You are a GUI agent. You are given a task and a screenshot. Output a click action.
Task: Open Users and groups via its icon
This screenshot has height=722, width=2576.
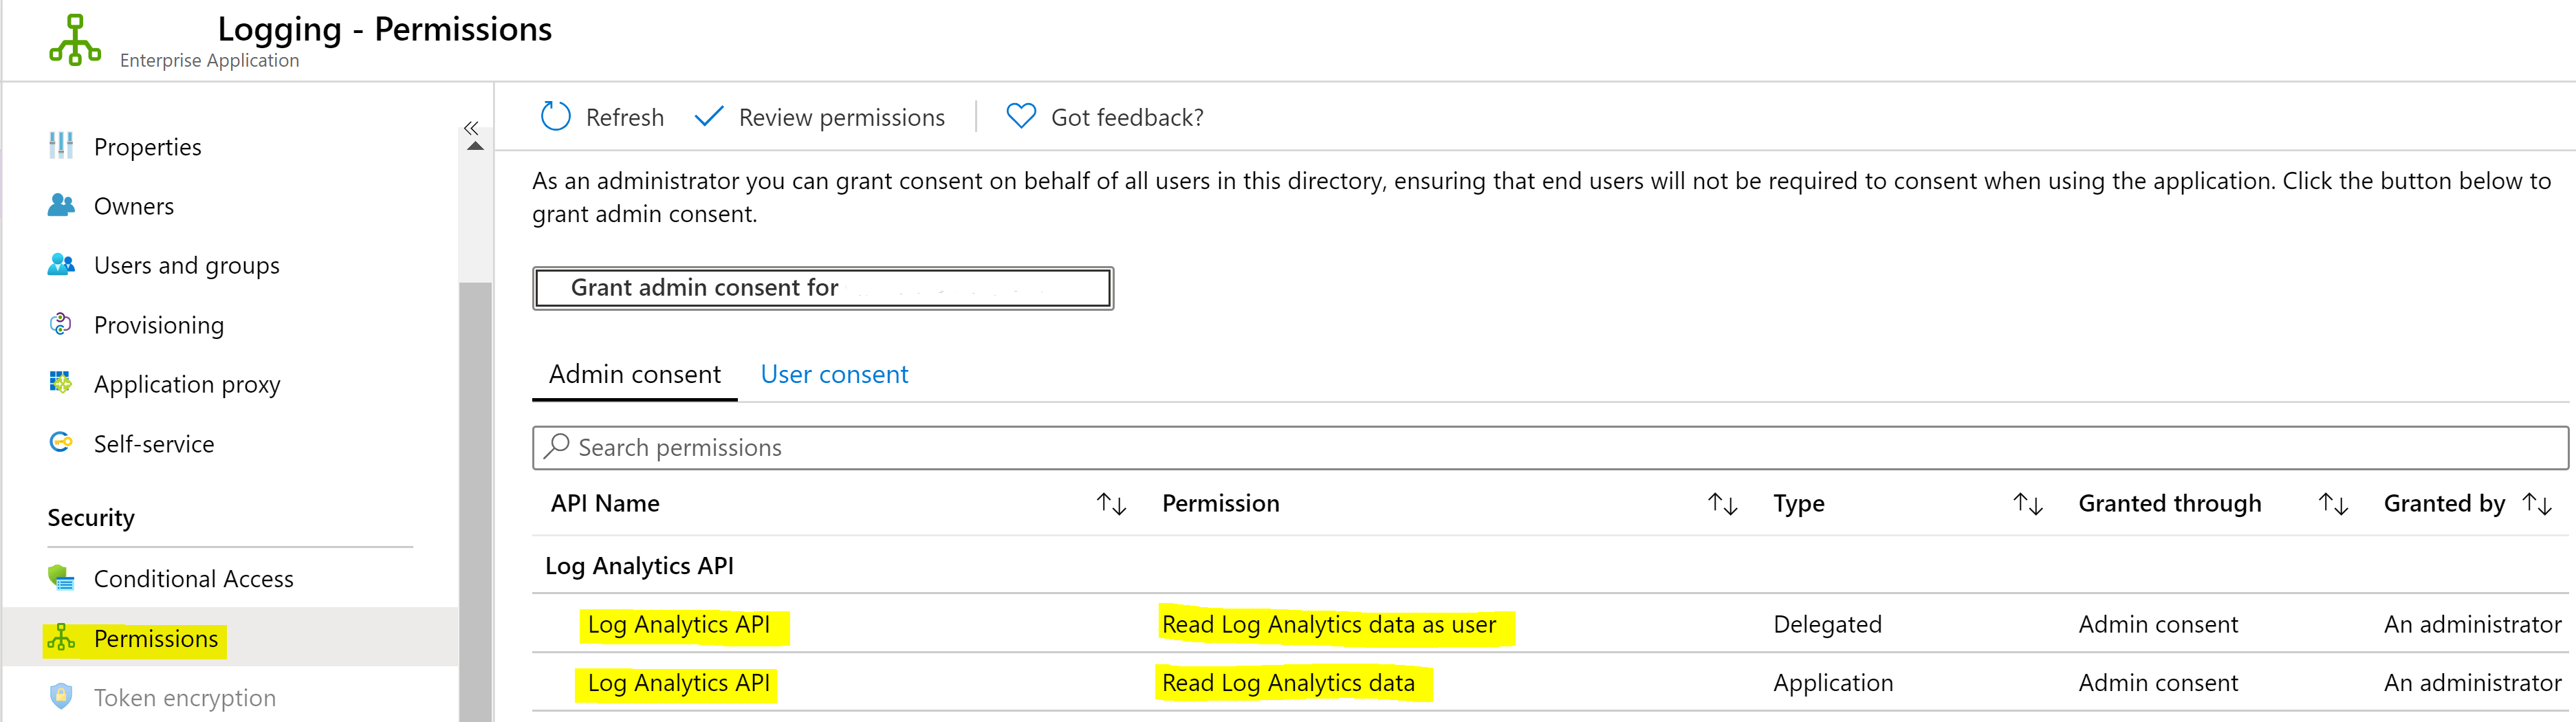[61, 265]
